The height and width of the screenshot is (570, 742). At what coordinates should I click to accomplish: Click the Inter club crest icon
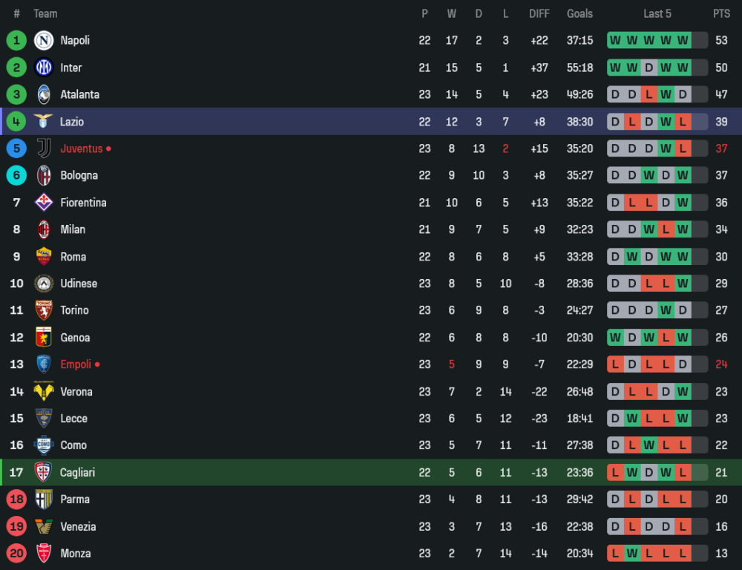pos(44,68)
